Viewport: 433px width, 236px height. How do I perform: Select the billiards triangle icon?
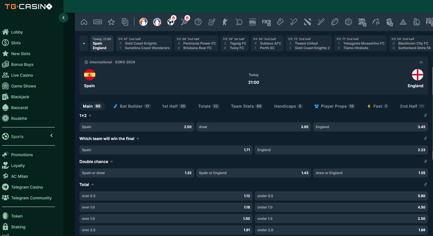click(403, 22)
